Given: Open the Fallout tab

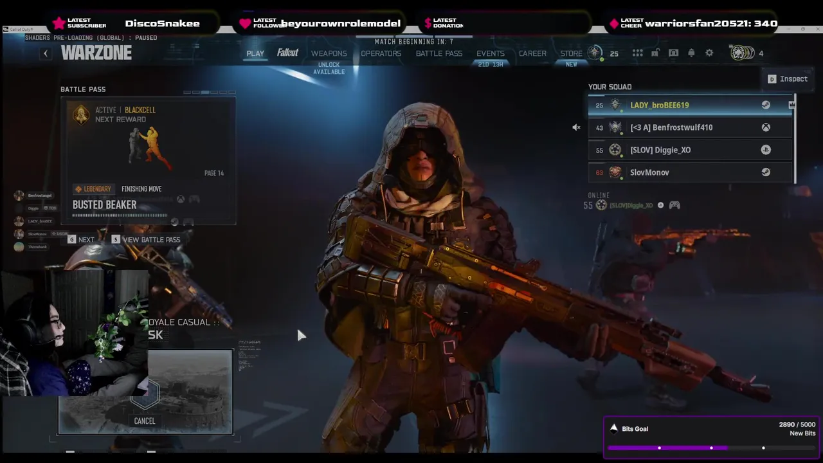Looking at the screenshot, I should [287, 53].
